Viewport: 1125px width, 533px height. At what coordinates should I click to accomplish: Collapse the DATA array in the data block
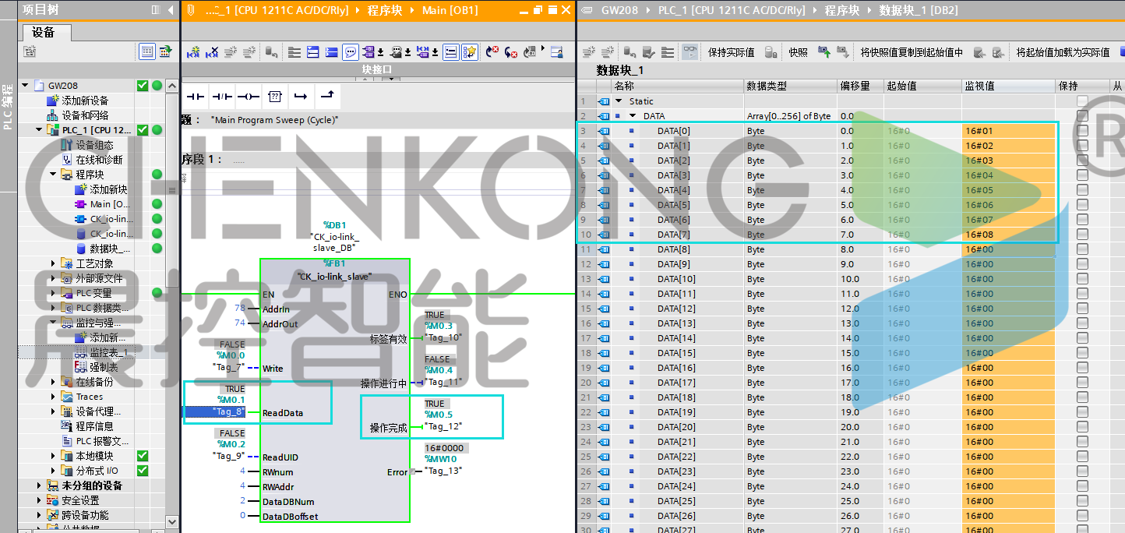(x=633, y=116)
